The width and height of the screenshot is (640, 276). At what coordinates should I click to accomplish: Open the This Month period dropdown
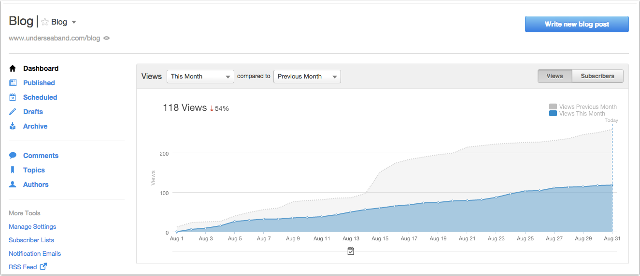[x=200, y=77]
